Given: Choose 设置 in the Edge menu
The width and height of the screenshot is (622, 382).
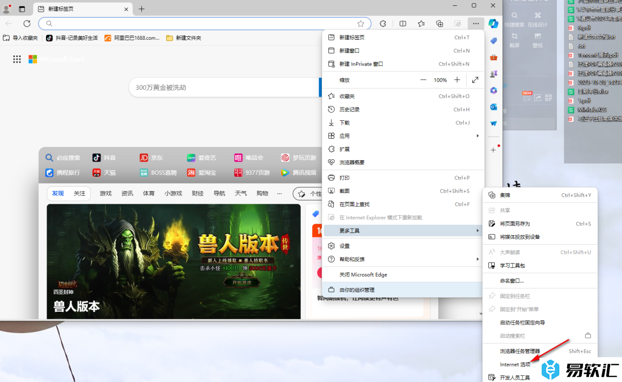Looking at the screenshot, I should pyautogui.click(x=345, y=246).
